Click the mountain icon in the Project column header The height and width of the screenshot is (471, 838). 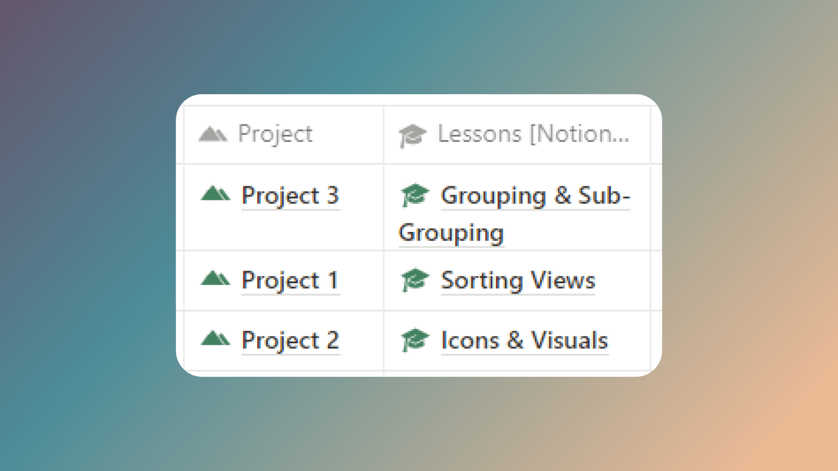(213, 134)
